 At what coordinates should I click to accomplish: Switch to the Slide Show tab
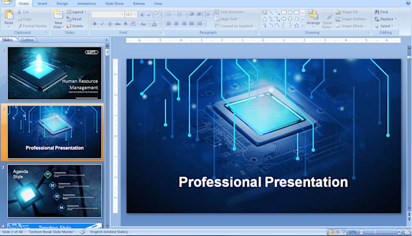[x=115, y=4]
